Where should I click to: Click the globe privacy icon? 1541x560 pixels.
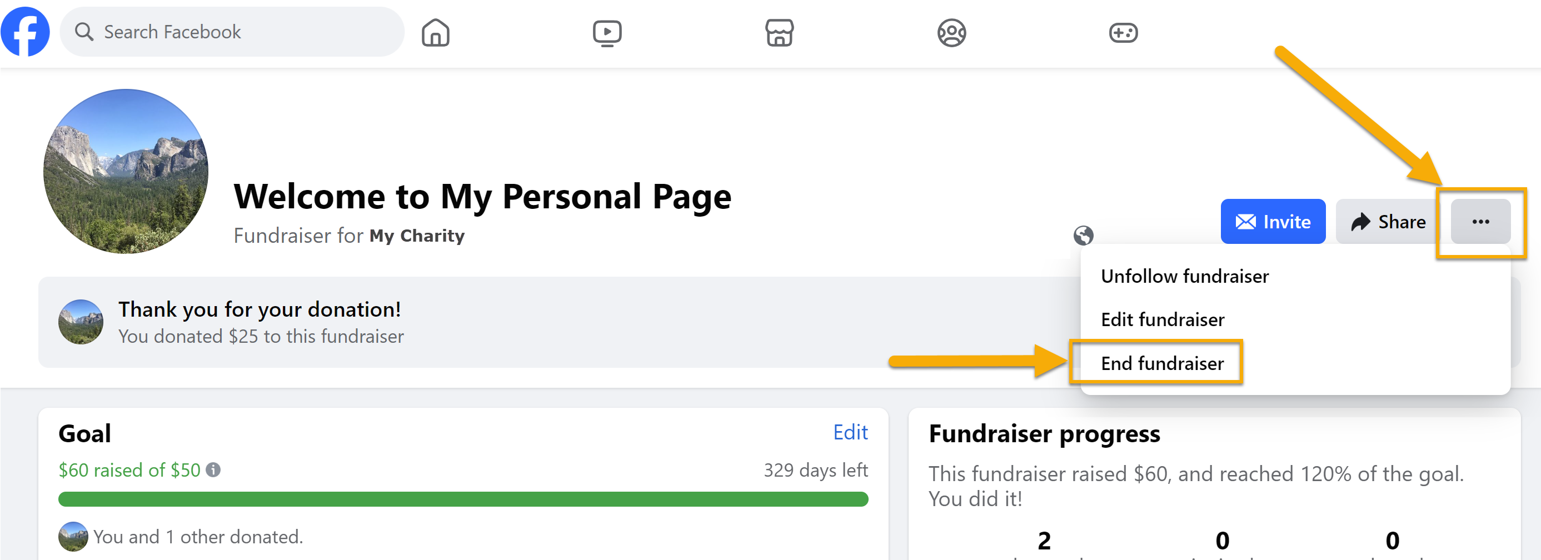tap(1083, 235)
